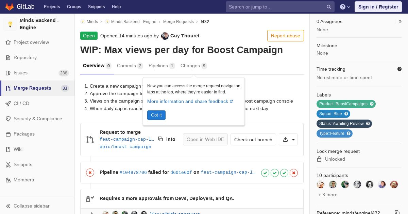Collapse the sidebar
The width and height of the screenshot is (408, 214).
pyautogui.click(x=37, y=206)
